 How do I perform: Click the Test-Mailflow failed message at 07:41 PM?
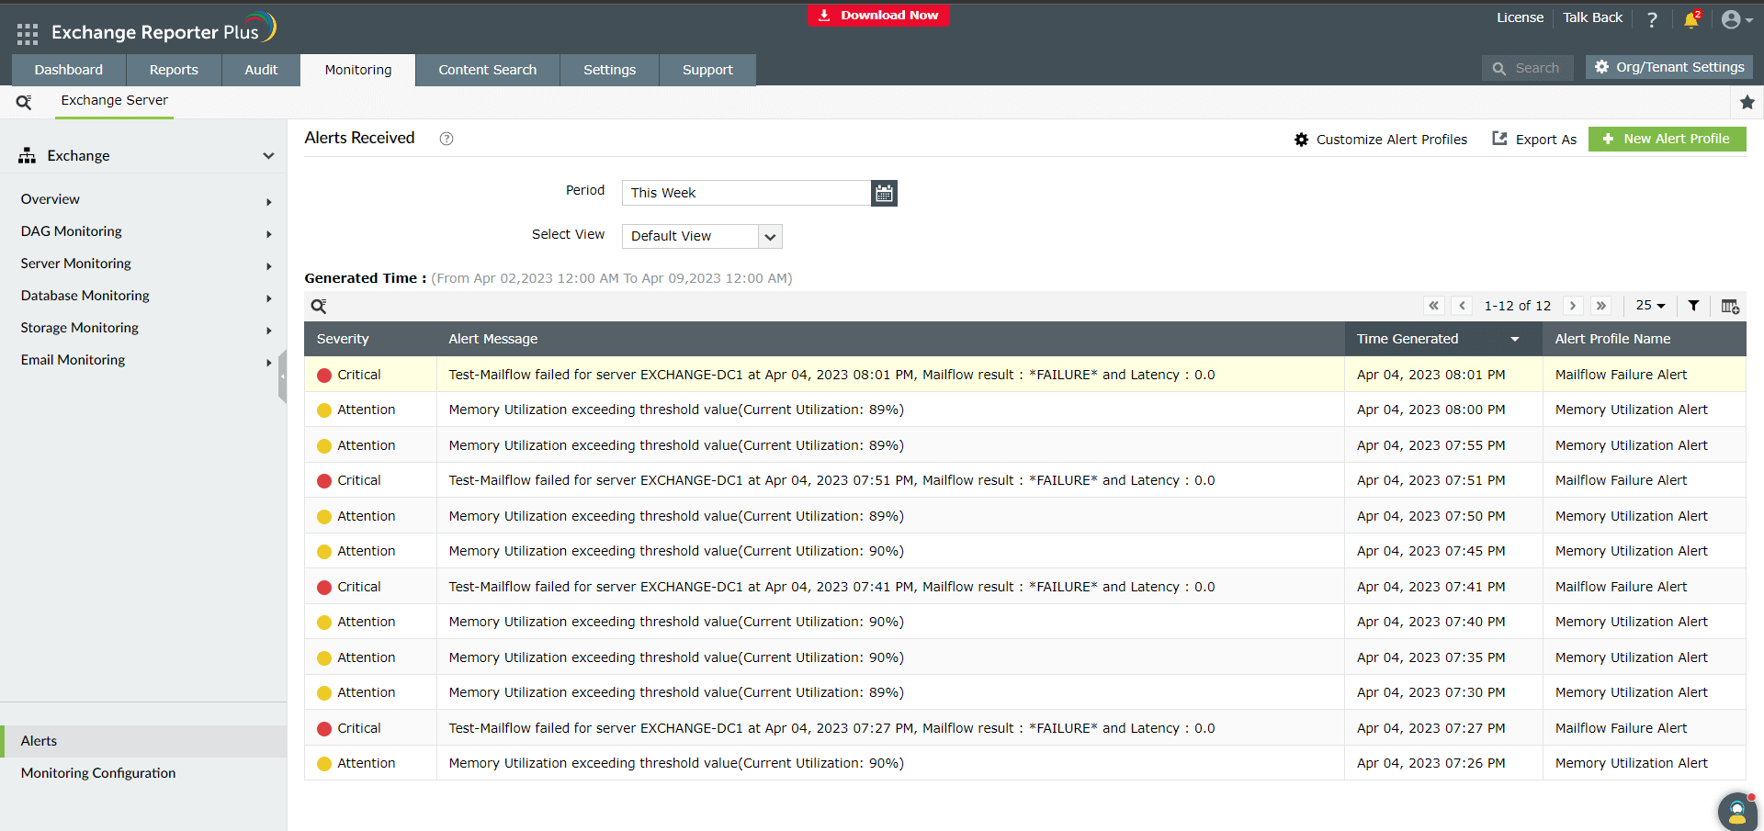(x=831, y=587)
